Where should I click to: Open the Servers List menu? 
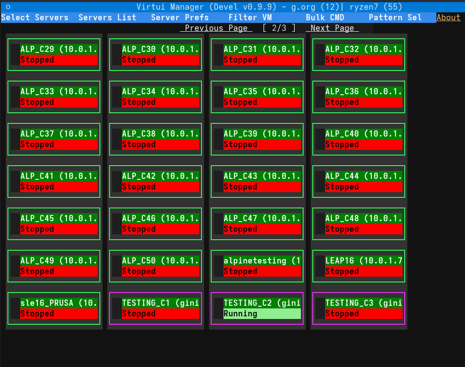point(107,18)
